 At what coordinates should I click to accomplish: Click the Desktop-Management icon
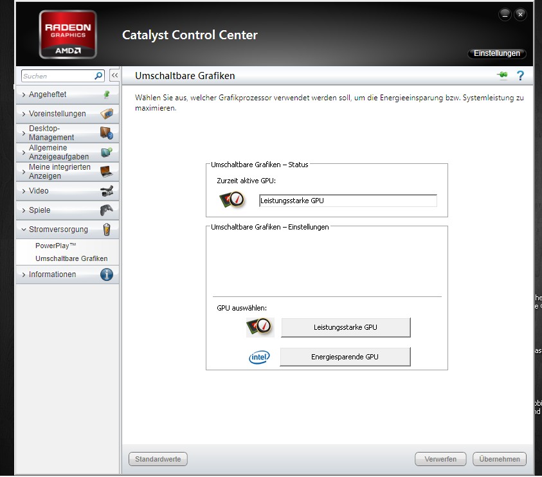point(107,132)
